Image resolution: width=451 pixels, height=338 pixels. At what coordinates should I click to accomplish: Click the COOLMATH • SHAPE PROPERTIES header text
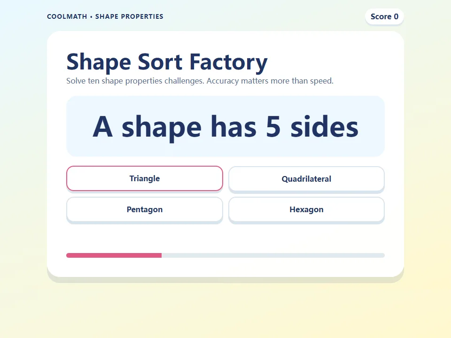105,17
